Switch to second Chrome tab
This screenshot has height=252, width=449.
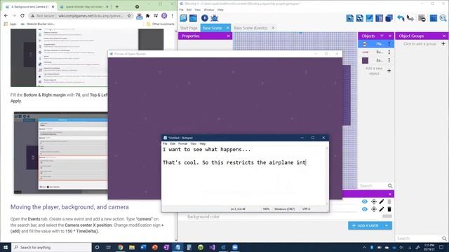point(83,6)
